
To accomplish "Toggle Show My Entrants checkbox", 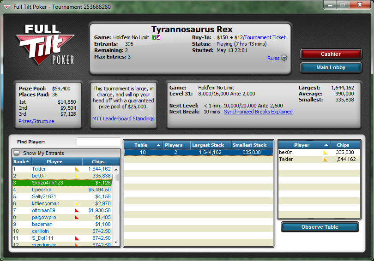I will click(17, 153).
